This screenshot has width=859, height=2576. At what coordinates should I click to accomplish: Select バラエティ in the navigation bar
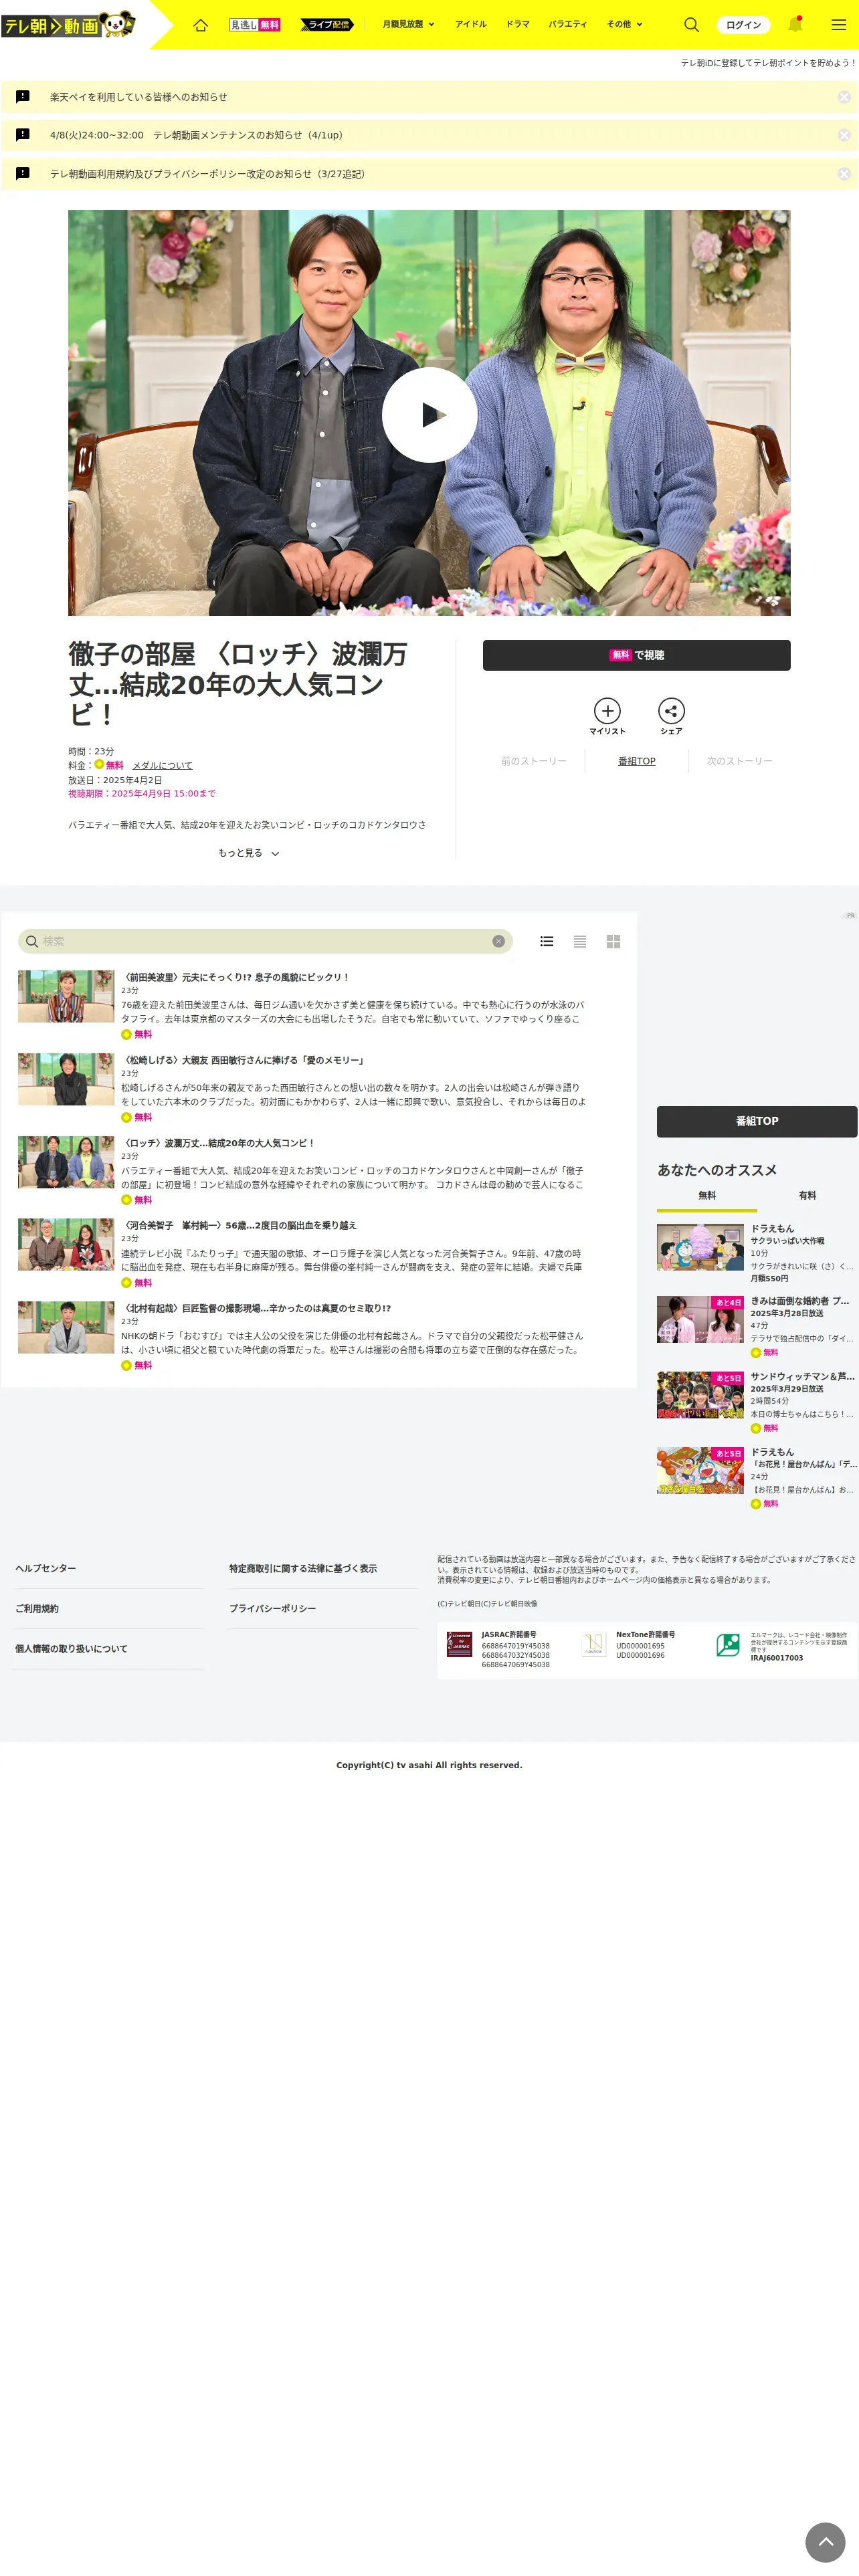click(x=567, y=24)
